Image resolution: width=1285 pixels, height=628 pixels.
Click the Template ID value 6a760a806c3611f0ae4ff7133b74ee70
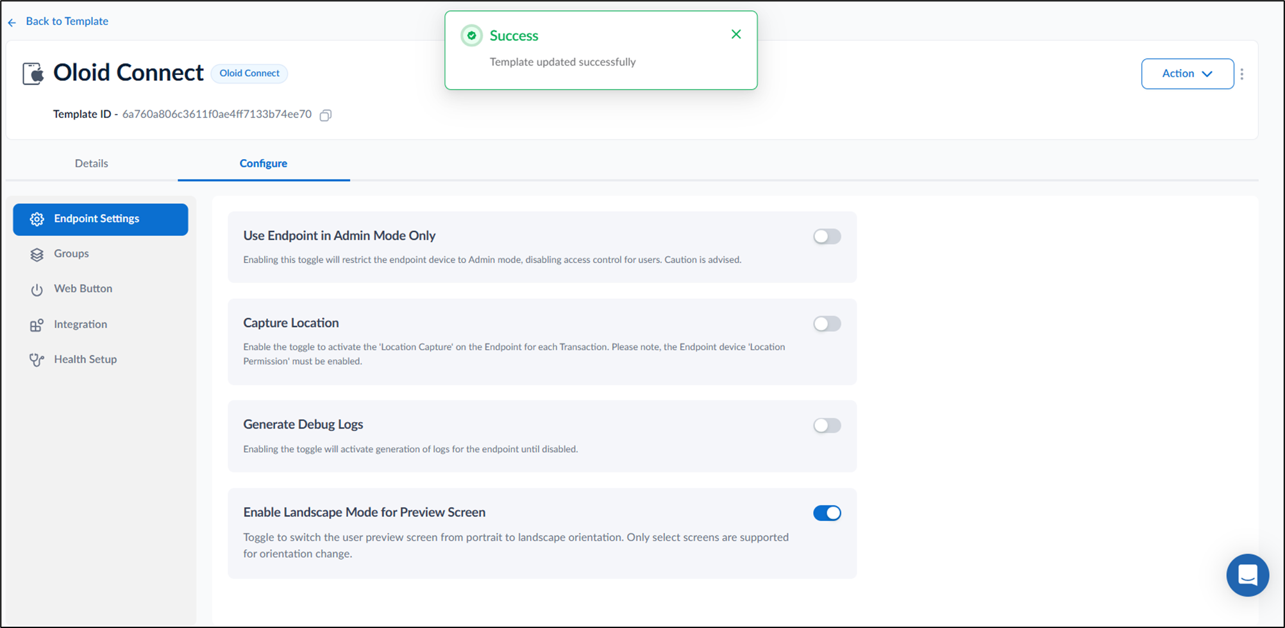(x=217, y=114)
